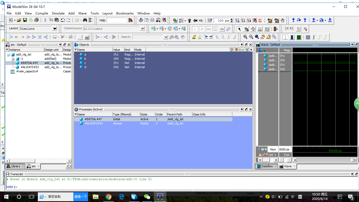Toggle the Internal signals filter button

pos(215,29)
